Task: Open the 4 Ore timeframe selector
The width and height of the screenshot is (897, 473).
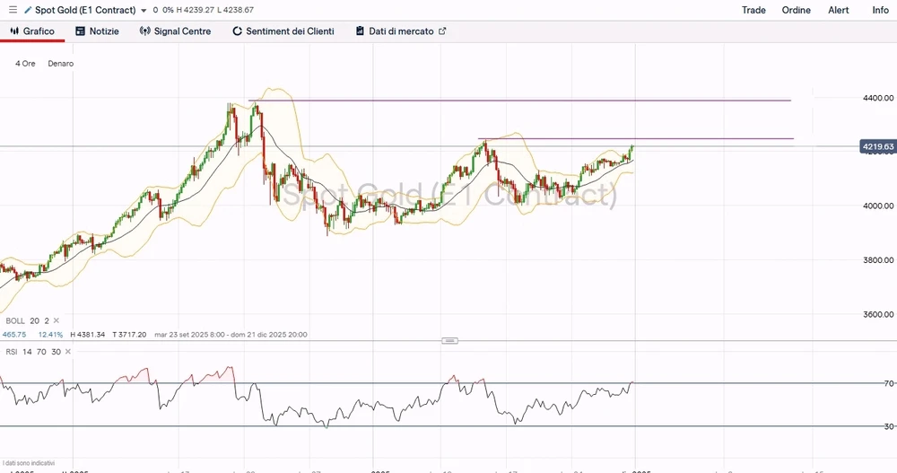Action: coord(25,64)
